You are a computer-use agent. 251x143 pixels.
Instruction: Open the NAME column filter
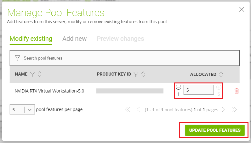[32, 74]
